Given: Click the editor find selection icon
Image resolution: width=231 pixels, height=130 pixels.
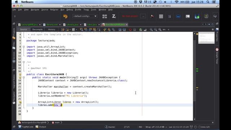Looking at the screenshot, I should pyautogui.click(x=81, y=30).
